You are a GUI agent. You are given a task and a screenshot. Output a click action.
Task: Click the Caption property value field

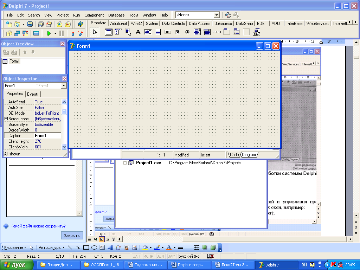pos(47,136)
